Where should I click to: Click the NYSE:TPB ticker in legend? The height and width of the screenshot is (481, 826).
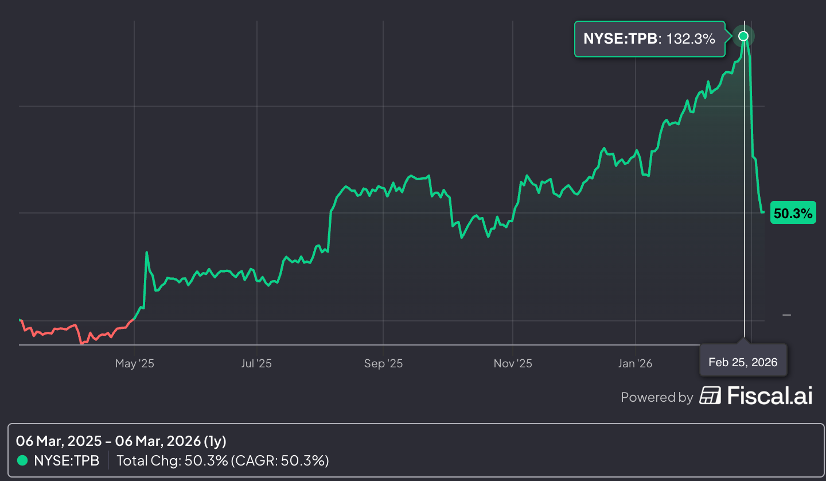pos(67,460)
